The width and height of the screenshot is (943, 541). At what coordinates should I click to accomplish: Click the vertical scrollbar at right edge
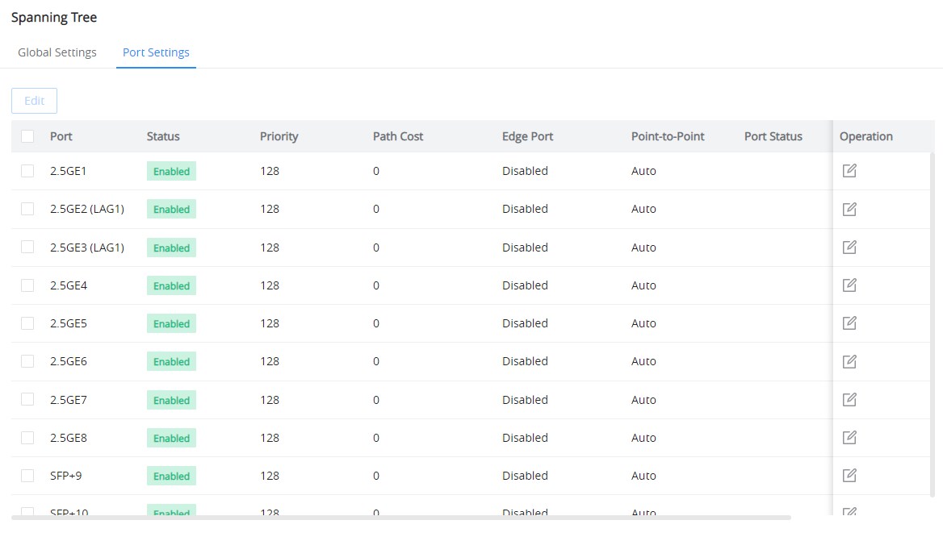[933, 324]
